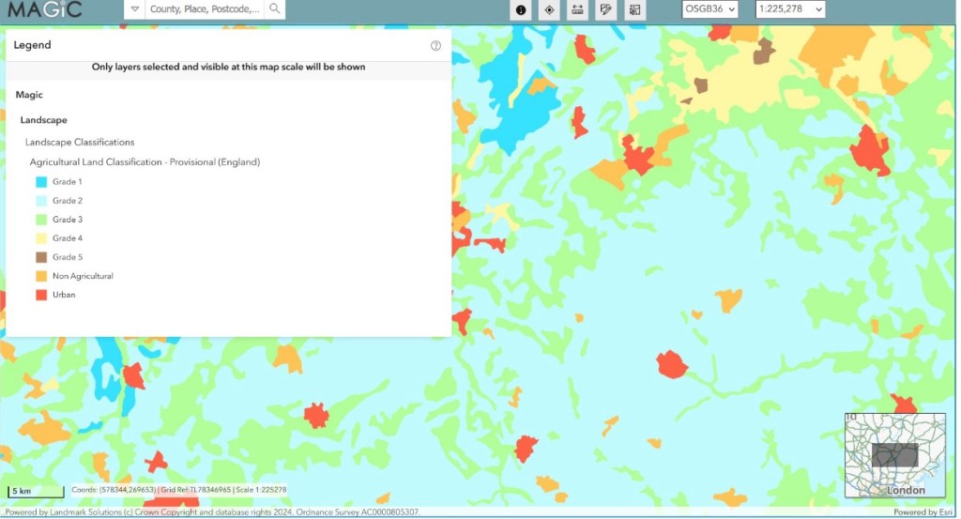Click the Urban red legend swatch
The width and height of the screenshot is (961, 519).
41,295
